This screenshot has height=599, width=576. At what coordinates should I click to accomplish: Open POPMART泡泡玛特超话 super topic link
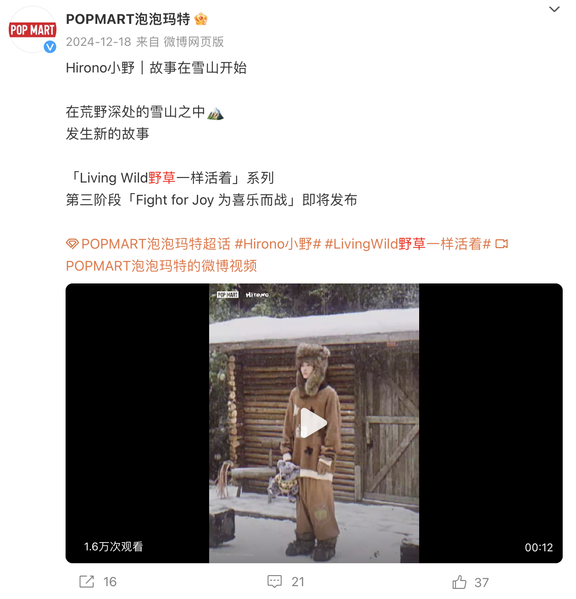tap(156, 244)
